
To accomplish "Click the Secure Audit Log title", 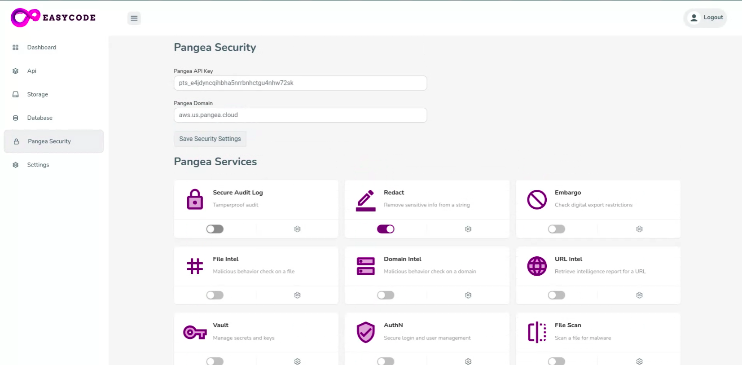I will click(238, 193).
